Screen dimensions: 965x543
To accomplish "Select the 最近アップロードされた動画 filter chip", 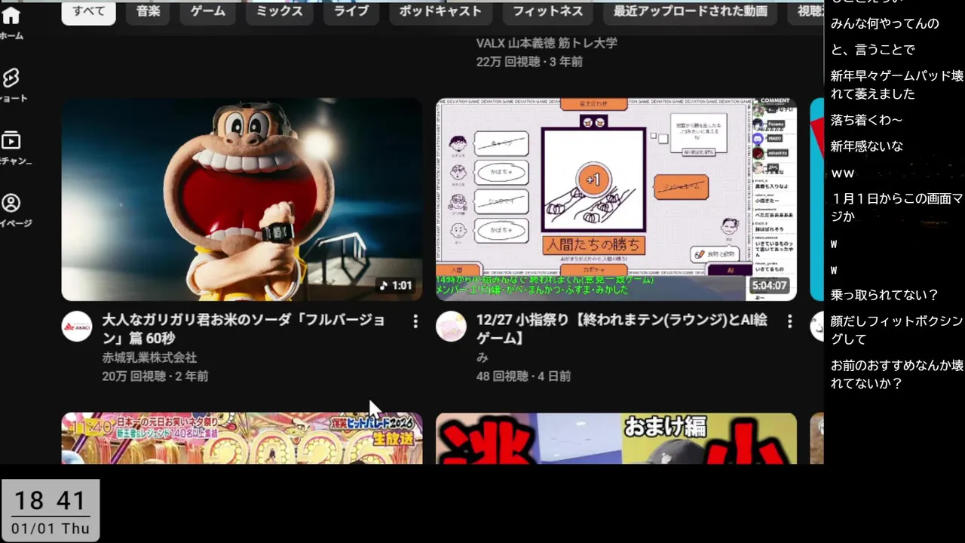I will point(691,11).
